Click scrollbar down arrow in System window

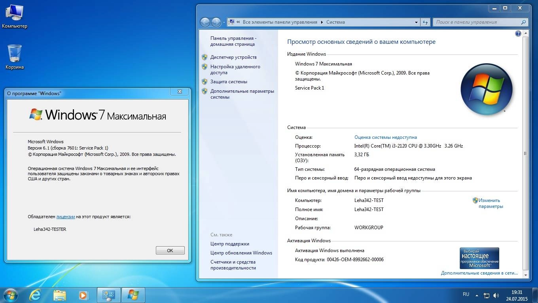coord(526,275)
